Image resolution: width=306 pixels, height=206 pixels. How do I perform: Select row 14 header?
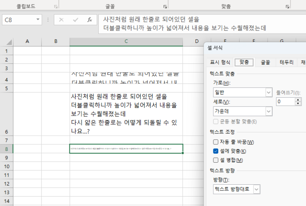[7, 201]
